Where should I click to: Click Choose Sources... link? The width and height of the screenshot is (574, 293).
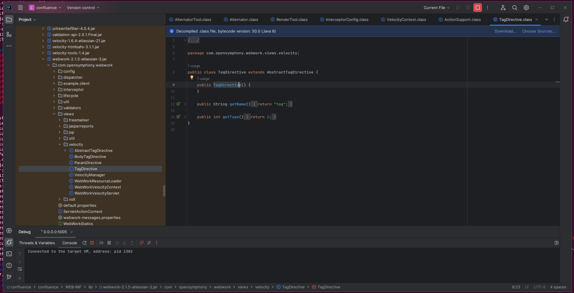click(x=539, y=31)
